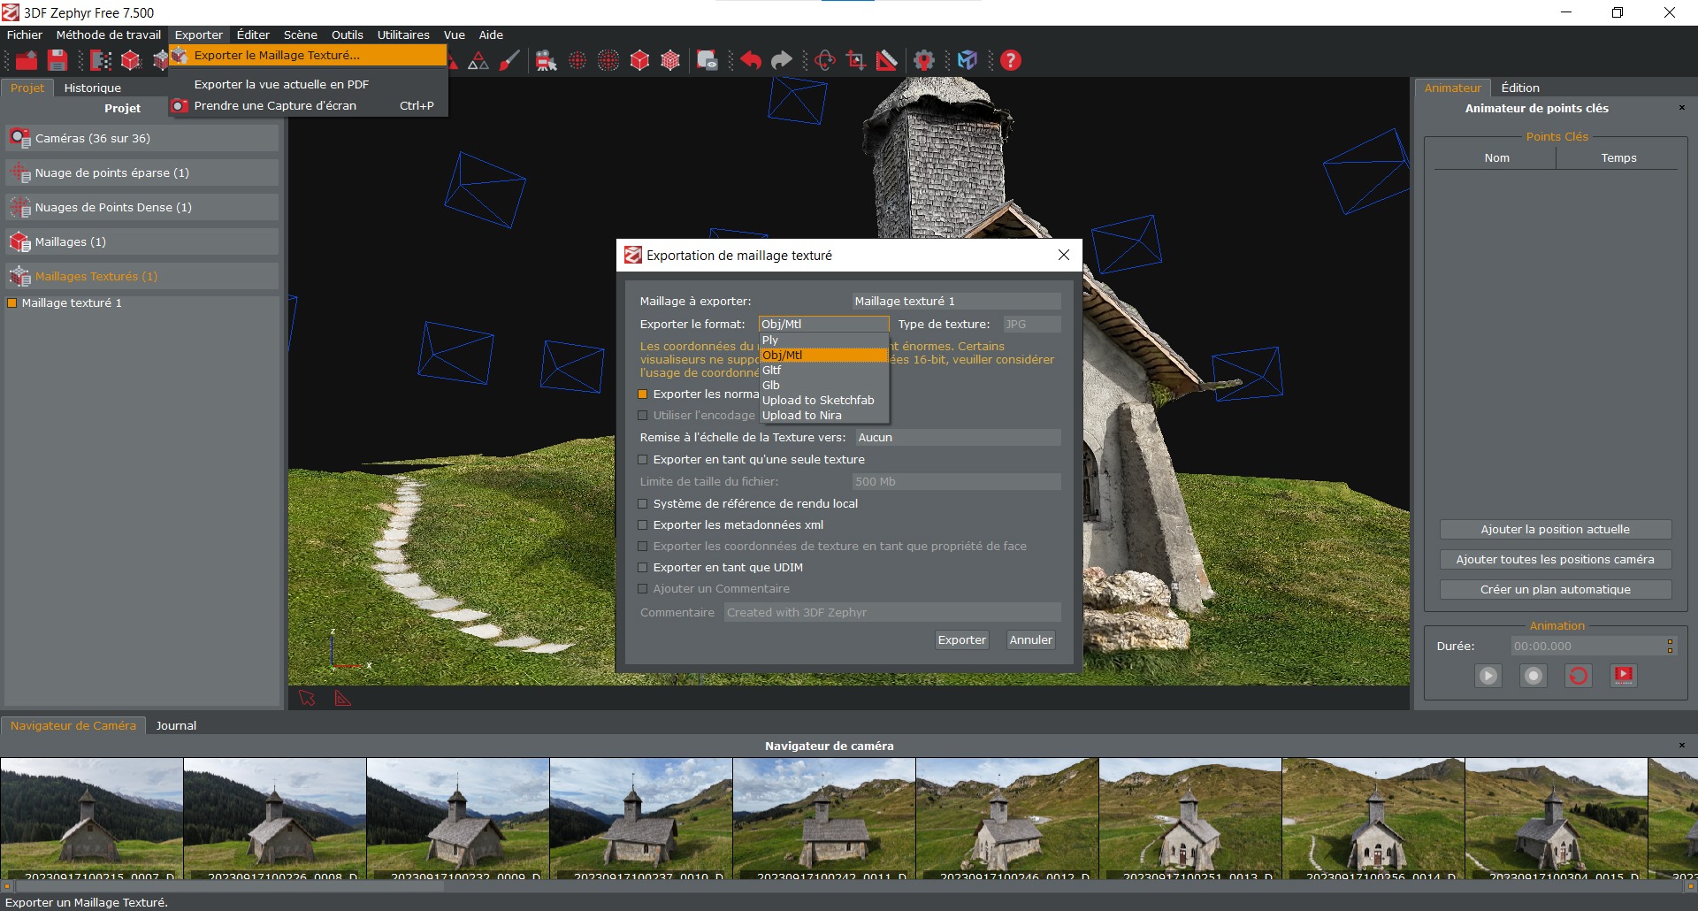Click Ajouter la position actuelle button
This screenshot has width=1698, height=911.
(x=1556, y=530)
